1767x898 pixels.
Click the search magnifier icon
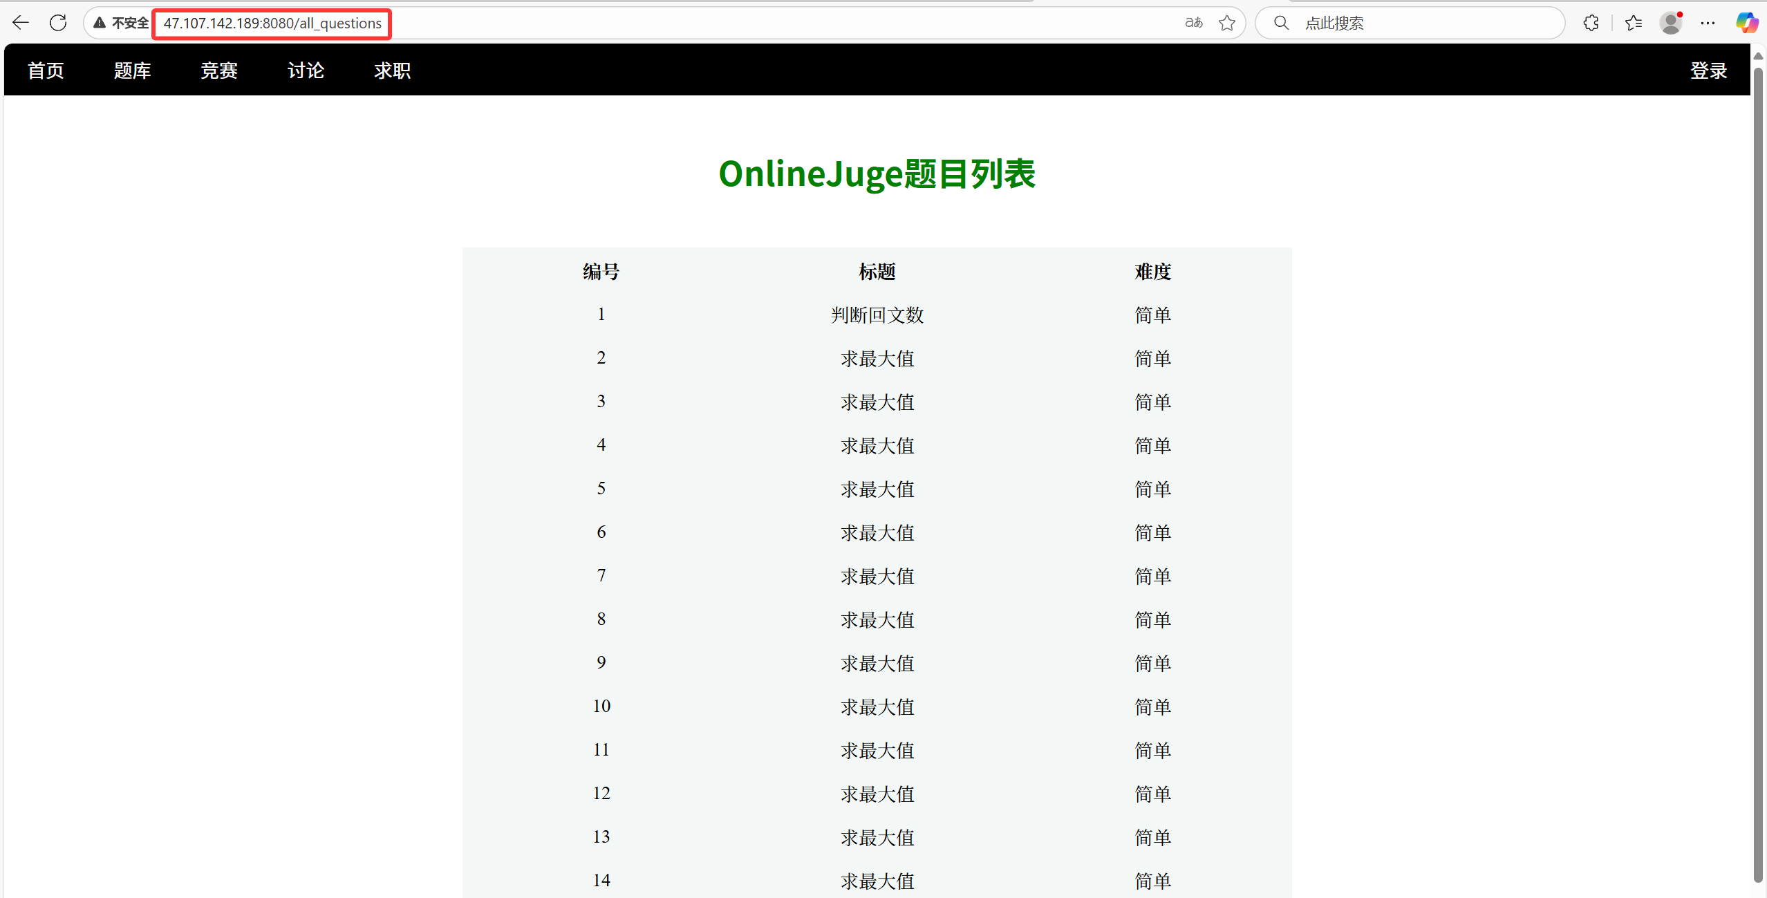pos(1281,23)
